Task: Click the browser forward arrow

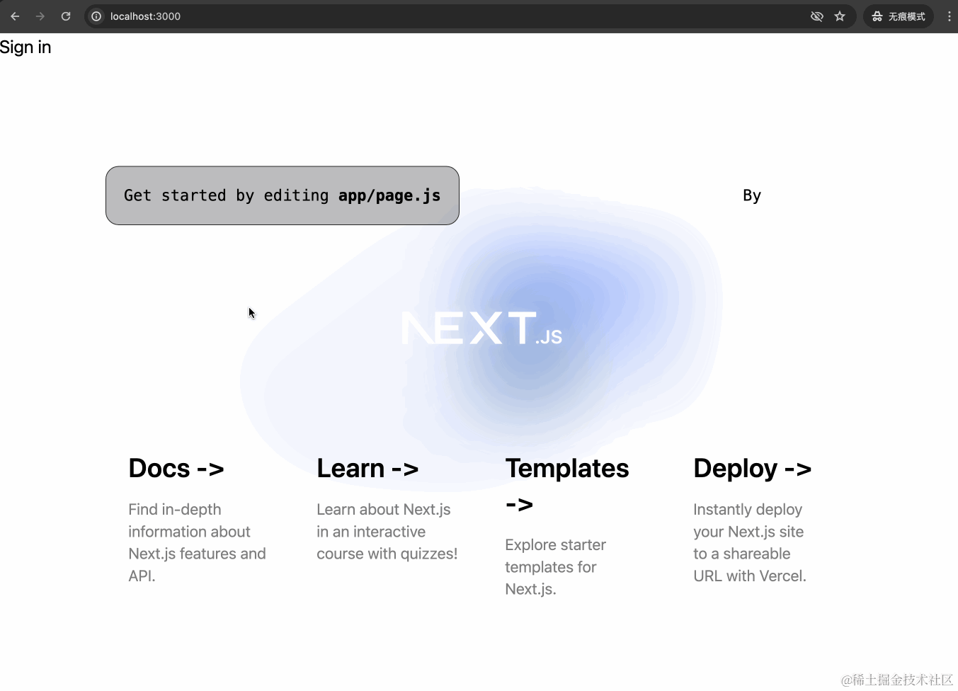Action: 40,16
